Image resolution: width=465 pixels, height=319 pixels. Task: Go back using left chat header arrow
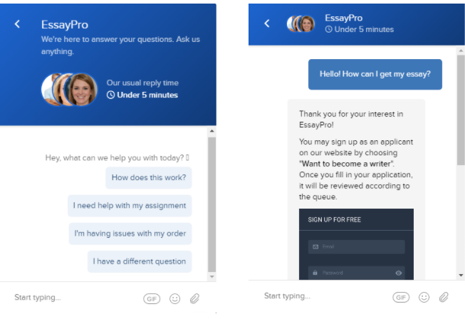[x=17, y=24]
